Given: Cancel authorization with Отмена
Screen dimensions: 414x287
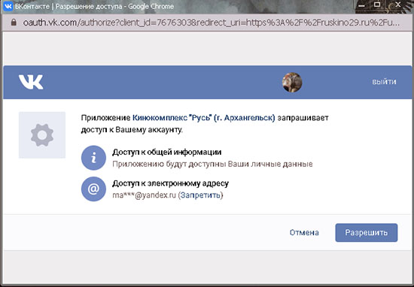Looking at the screenshot, I should (x=304, y=232).
